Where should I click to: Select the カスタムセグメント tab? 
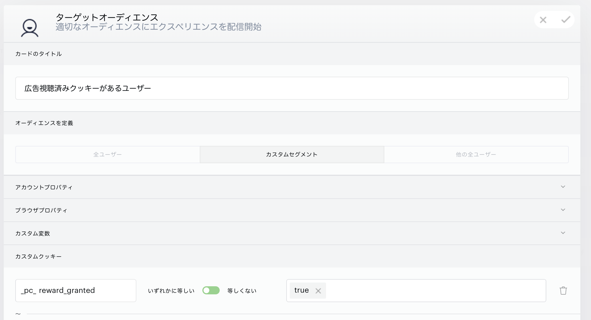291,155
